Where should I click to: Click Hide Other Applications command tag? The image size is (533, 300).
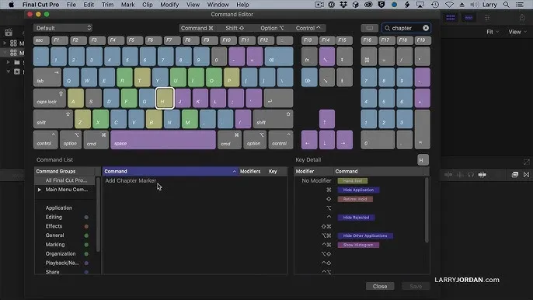365,235
